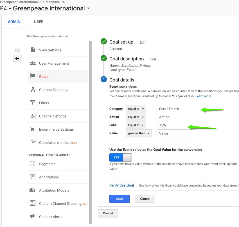
Task: Open the Label Equal to dropdown
Action: pyautogui.click(x=136, y=125)
